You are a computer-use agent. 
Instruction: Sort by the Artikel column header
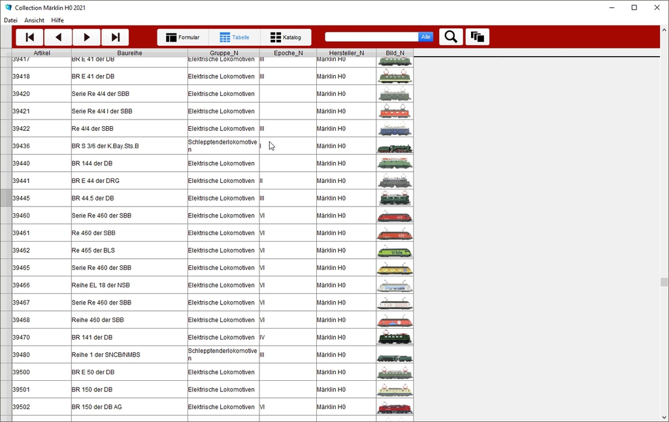42,53
